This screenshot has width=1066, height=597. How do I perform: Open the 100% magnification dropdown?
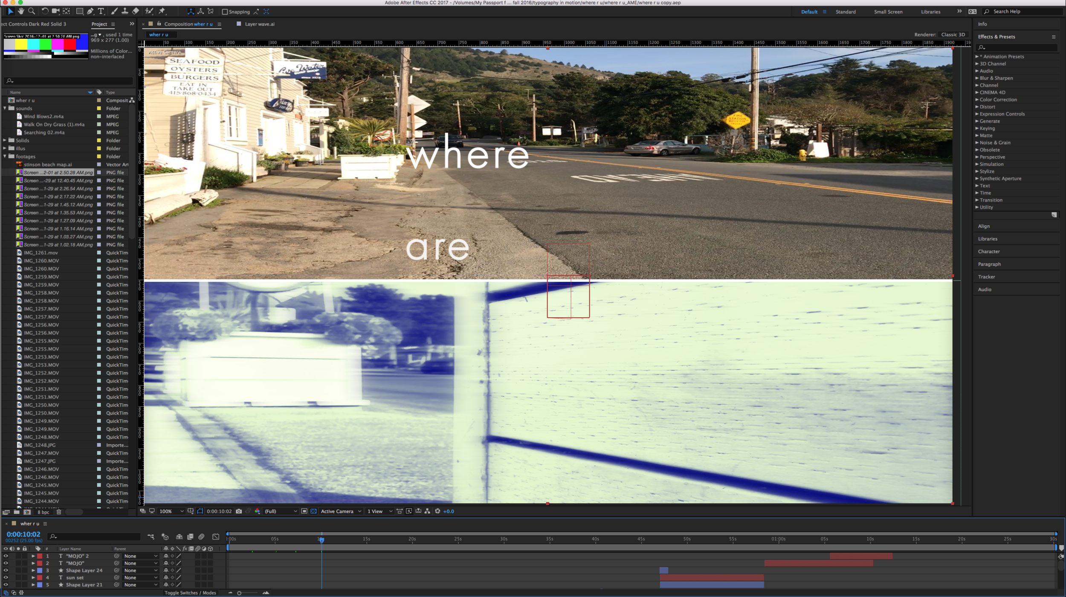[171, 511]
